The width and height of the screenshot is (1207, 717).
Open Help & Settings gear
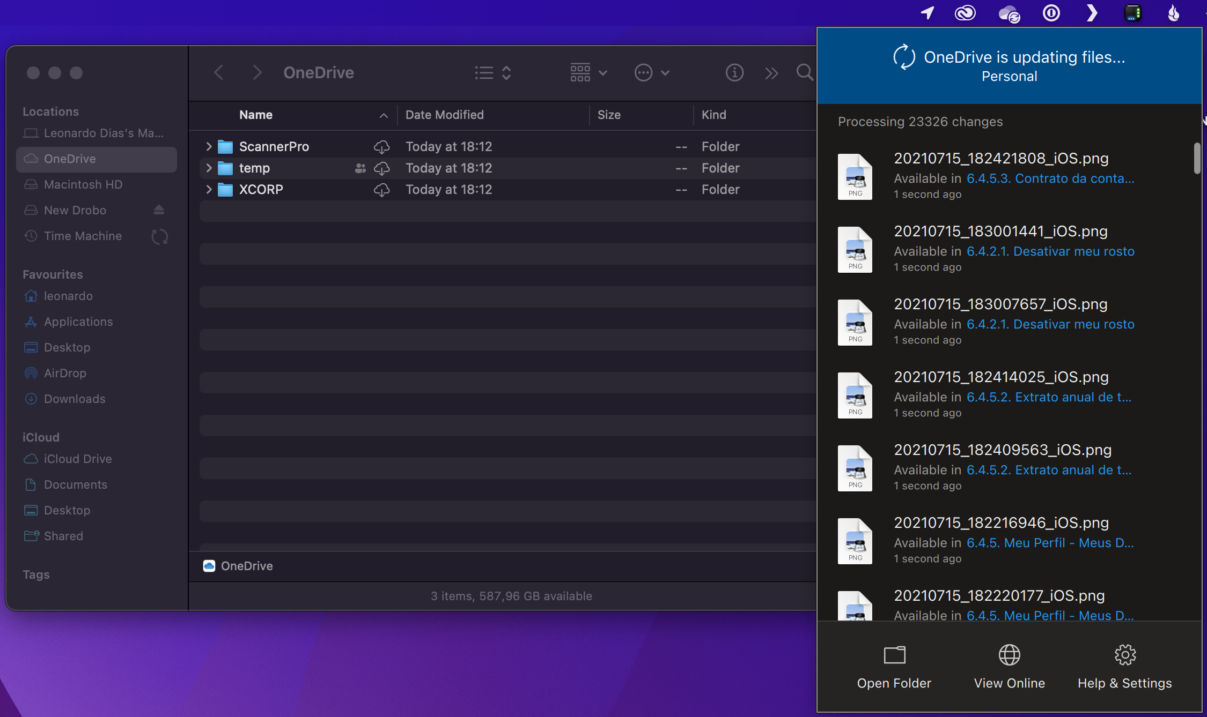pos(1125,655)
